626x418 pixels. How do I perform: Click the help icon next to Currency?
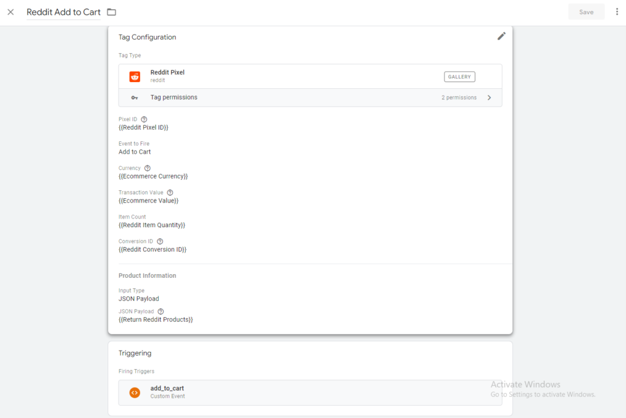pyautogui.click(x=147, y=168)
